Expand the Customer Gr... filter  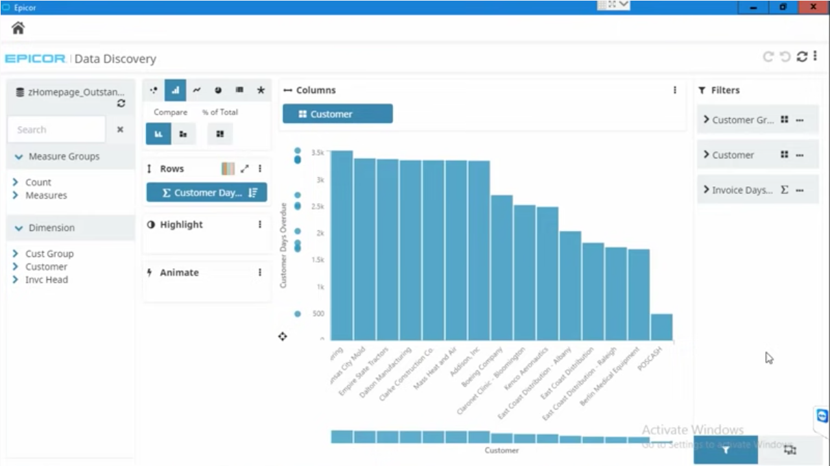(706, 119)
